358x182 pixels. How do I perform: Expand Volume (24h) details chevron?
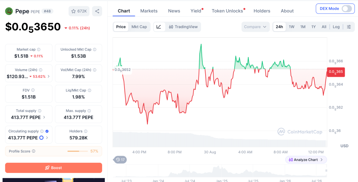coord(48,77)
